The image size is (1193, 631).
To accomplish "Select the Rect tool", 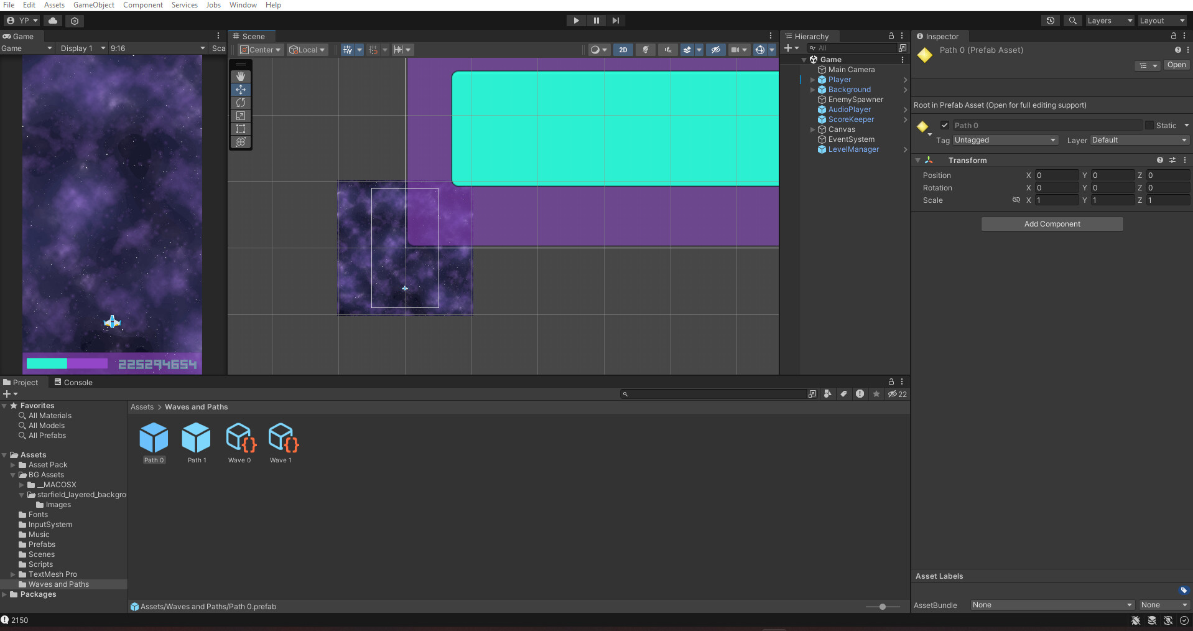I will pyautogui.click(x=241, y=129).
